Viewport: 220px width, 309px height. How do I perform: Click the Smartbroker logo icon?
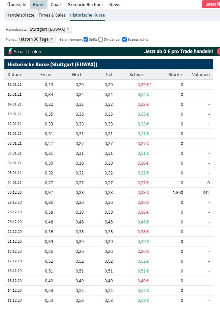click(10, 51)
